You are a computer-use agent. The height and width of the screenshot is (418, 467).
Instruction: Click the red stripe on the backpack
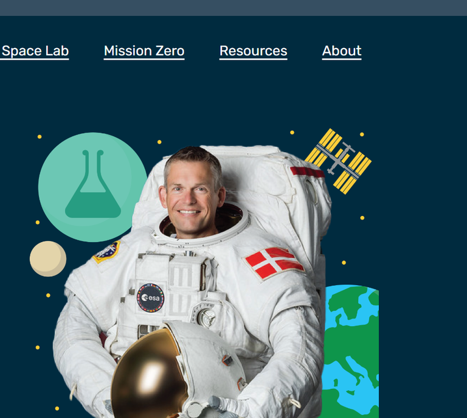[x=306, y=172]
